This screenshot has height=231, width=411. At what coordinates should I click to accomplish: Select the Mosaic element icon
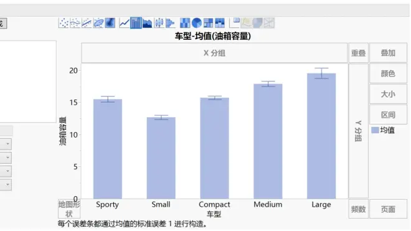click(220, 23)
